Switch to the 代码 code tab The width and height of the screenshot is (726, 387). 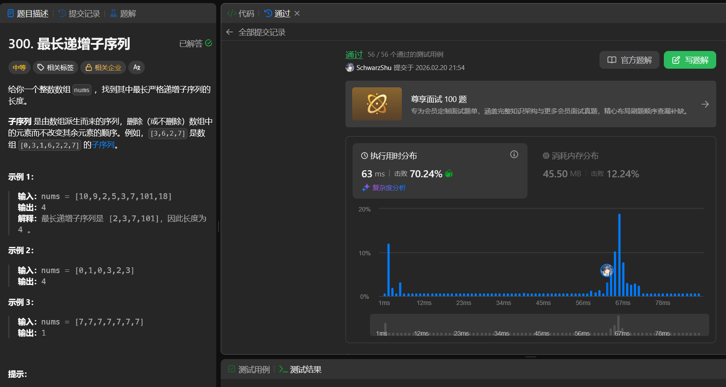click(x=241, y=14)
